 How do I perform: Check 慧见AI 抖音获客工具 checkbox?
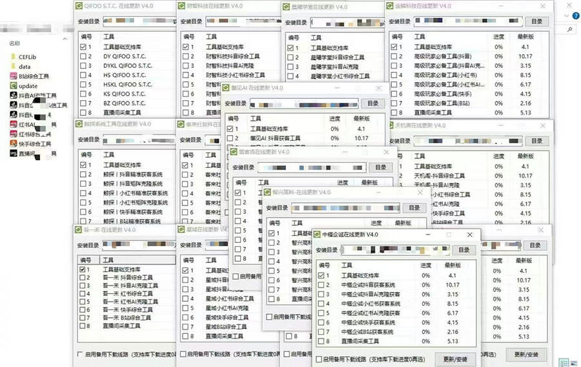coord(230,138)
